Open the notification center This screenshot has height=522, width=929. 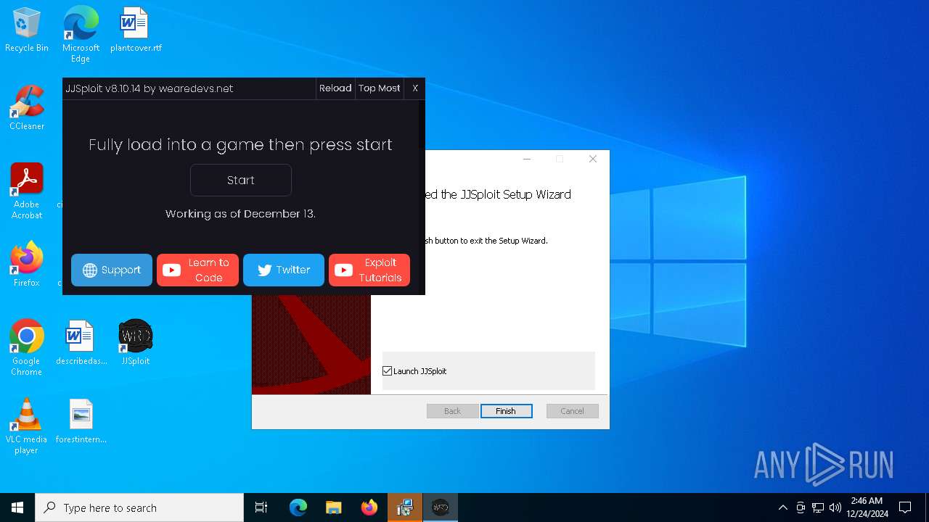pos(905,507)
